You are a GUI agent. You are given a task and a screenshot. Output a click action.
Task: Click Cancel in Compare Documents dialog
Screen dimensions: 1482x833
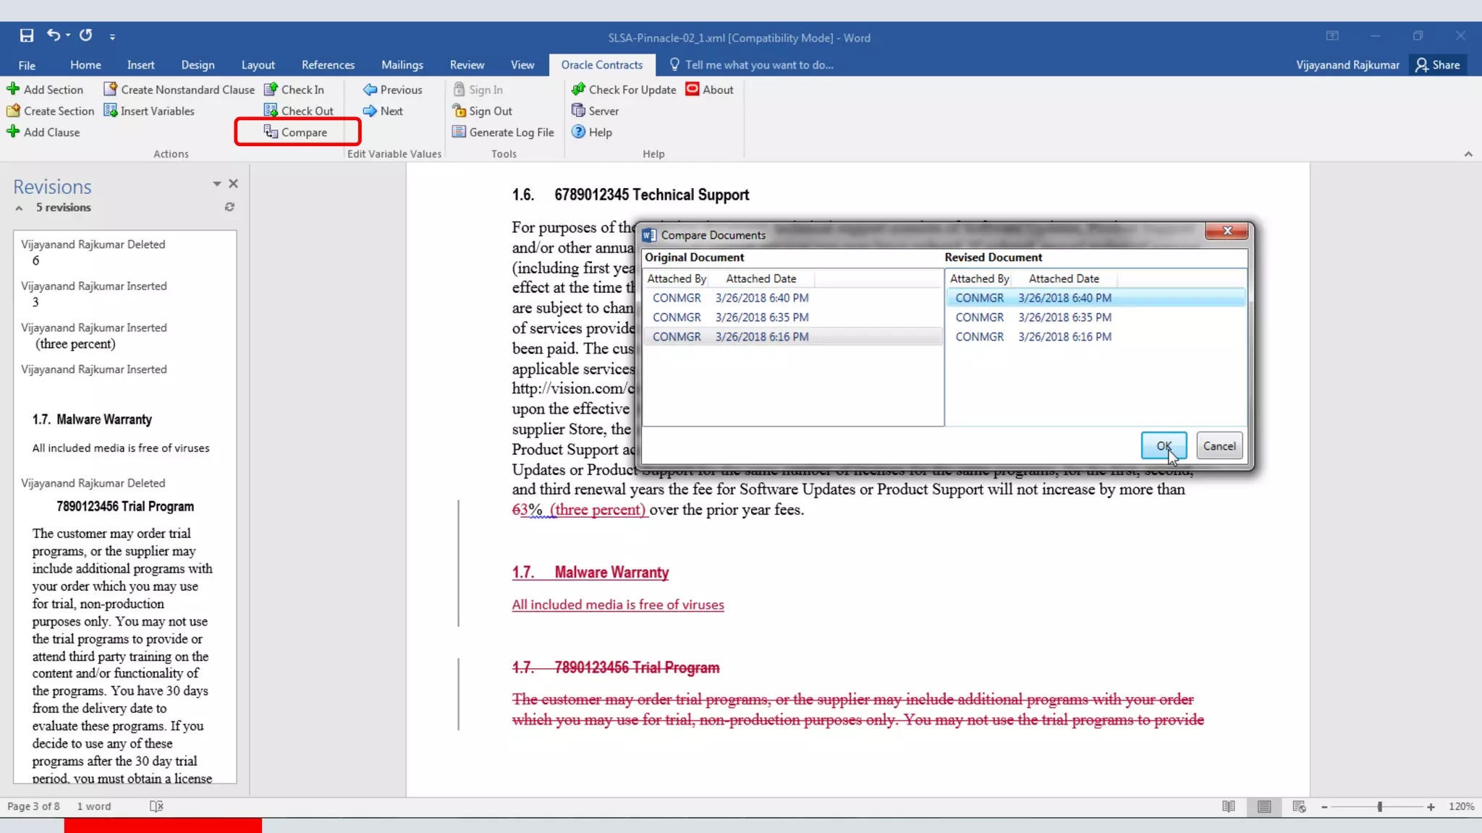pyautogui.click(x=1219, y=446)
